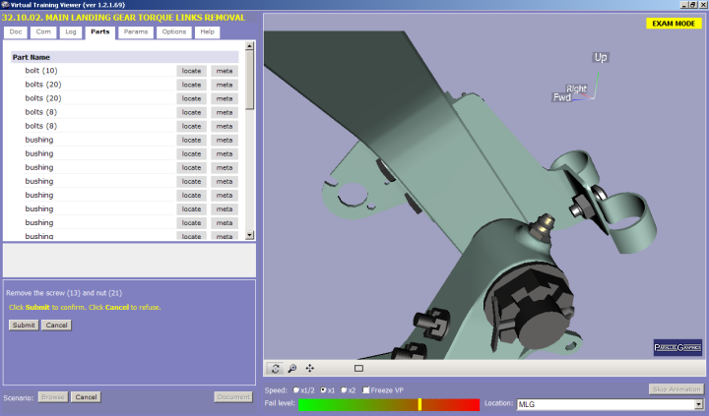Image resolution: width=709 pixels, height=416 pixels.
Task: Set speed to x1/2
Action: click(295, 390)
